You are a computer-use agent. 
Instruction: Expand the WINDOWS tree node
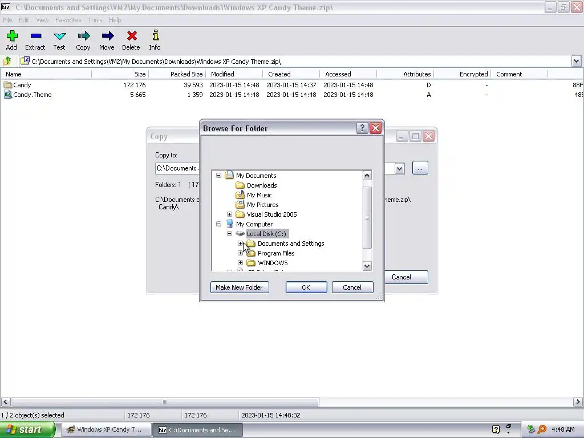click(240, 262)
